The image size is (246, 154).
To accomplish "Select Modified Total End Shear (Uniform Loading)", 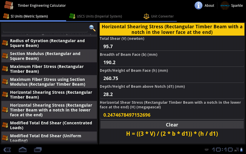I will click(x=49, y=138).
